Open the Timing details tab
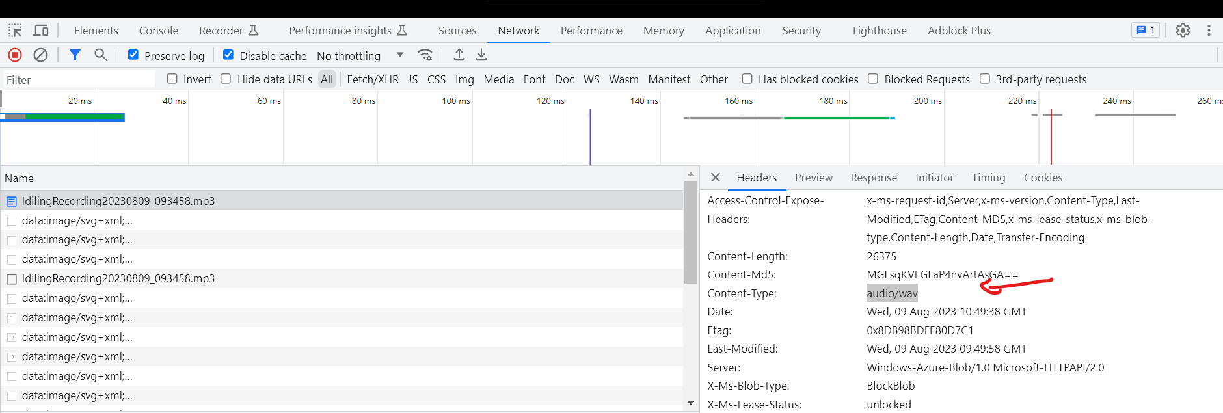Screen dimensions: 1223x413 click(x=989, y=178)
